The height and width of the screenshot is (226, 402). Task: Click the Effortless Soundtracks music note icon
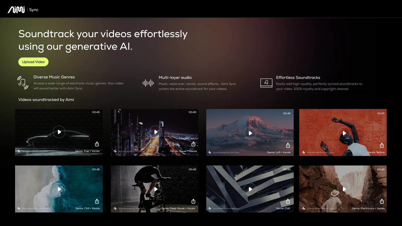tap(266, 82)
